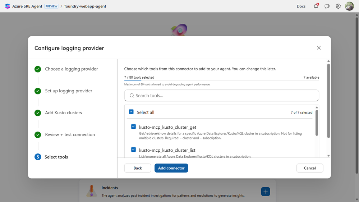Open the settings gear

338,6
